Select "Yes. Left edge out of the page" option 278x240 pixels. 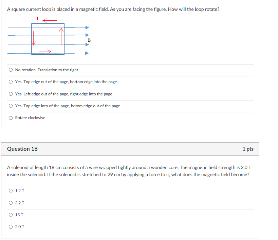[11, 94]
